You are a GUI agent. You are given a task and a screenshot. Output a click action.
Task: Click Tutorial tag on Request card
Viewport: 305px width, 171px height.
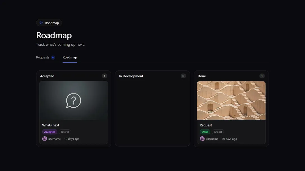pyautogui.click(x=218, y=132)
